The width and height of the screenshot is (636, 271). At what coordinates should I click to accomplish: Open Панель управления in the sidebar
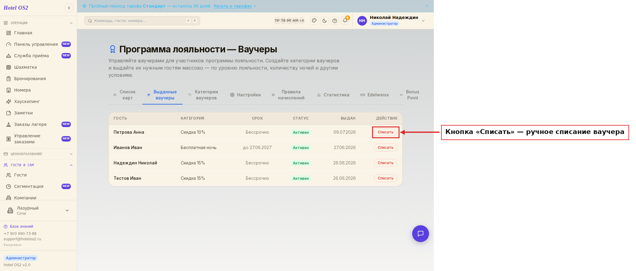coord(38,44)
